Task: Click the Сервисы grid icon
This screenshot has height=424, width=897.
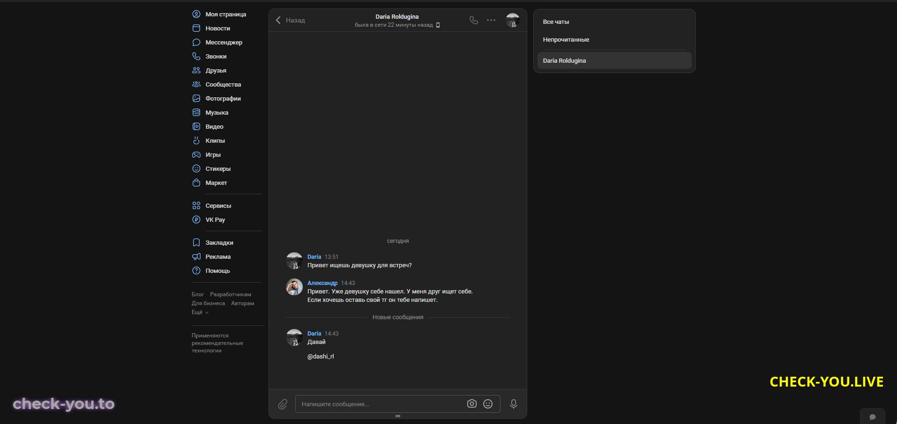Action: tap(196, 206)
